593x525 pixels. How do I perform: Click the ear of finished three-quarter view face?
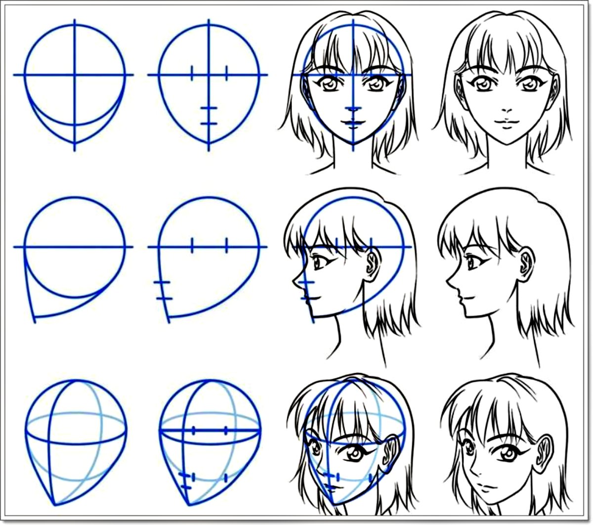pos(543,446)
